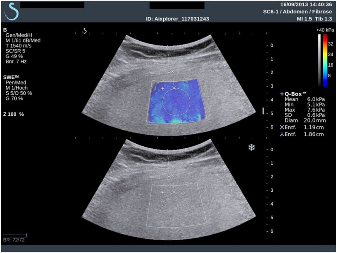Click the grayscale bar beside the color scale
337x253 pixels.
(320, 60)
